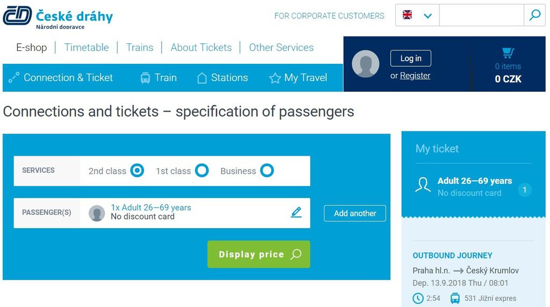Click the Train tab icon

pos(145,78)
